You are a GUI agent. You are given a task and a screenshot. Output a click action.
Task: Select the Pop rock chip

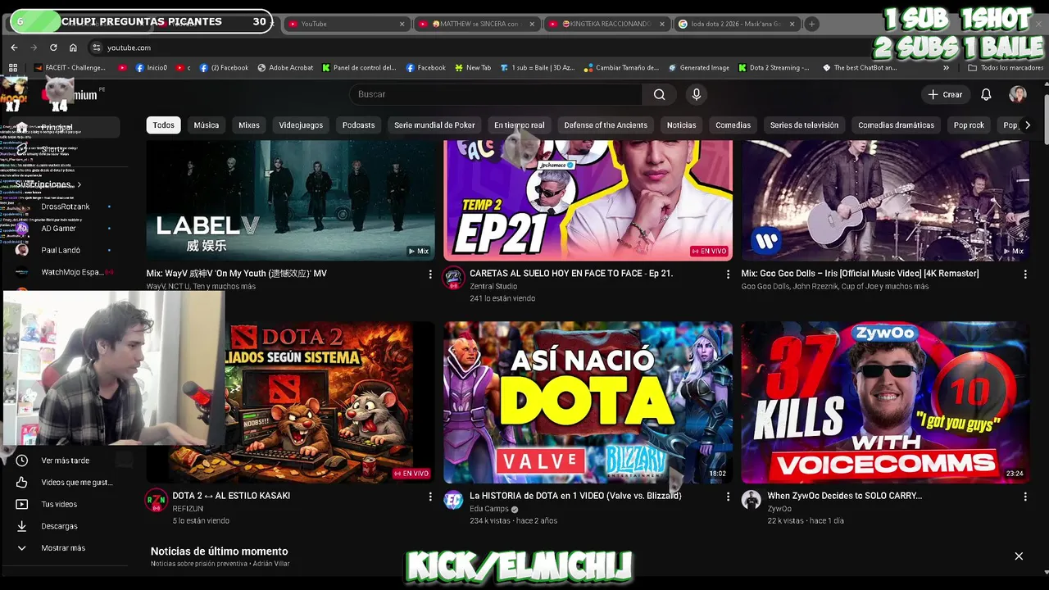[969, 125]
